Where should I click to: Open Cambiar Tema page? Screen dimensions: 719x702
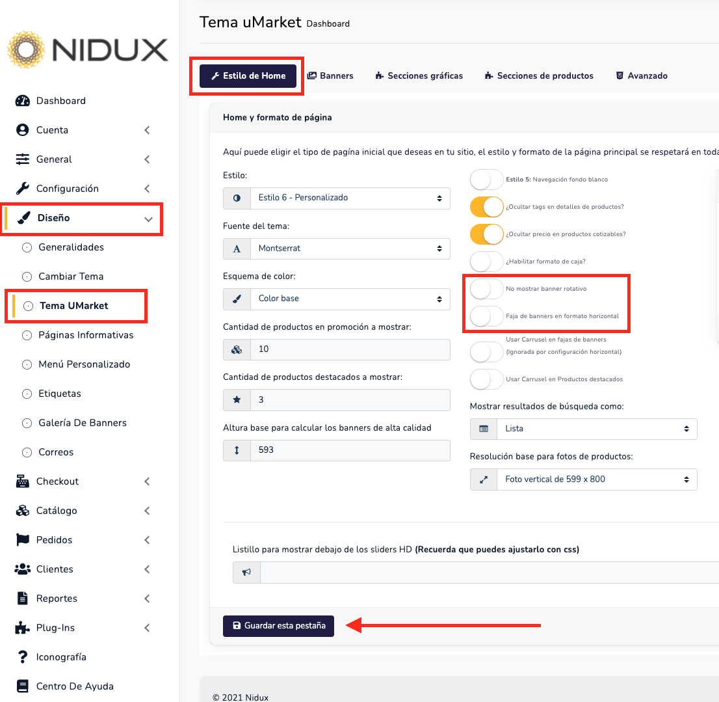click(71, 277)
